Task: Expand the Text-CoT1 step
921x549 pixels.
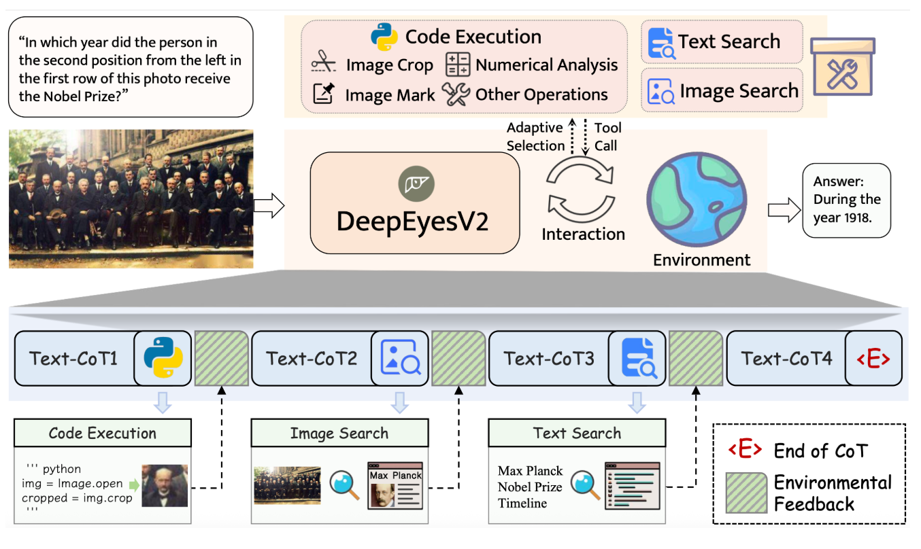Action: 75,358
